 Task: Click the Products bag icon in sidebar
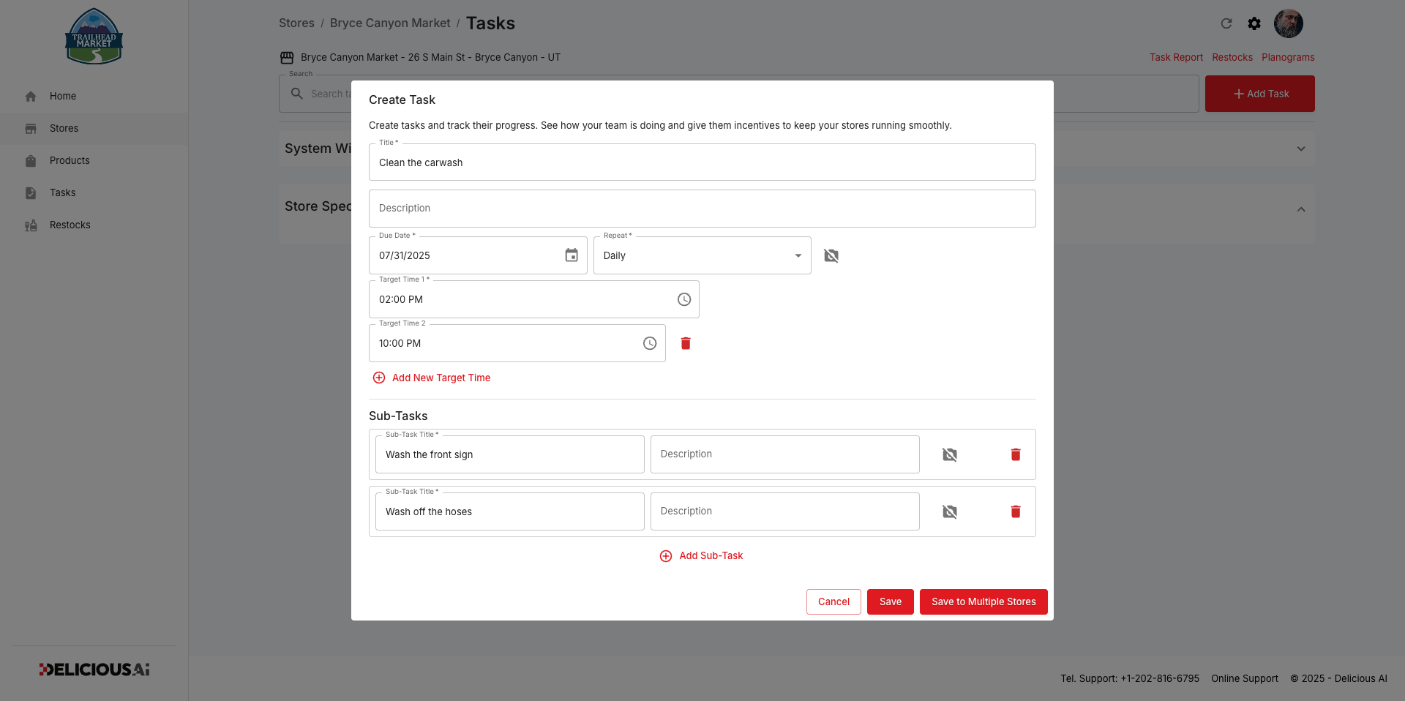(31, 160)
